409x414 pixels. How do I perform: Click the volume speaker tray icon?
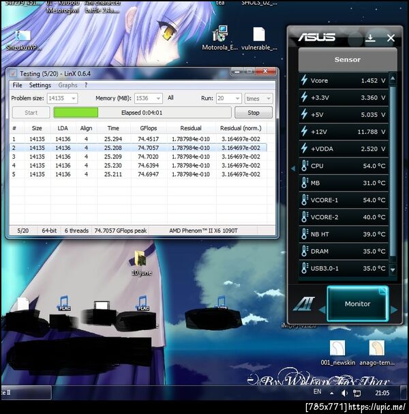pos(344,393)
